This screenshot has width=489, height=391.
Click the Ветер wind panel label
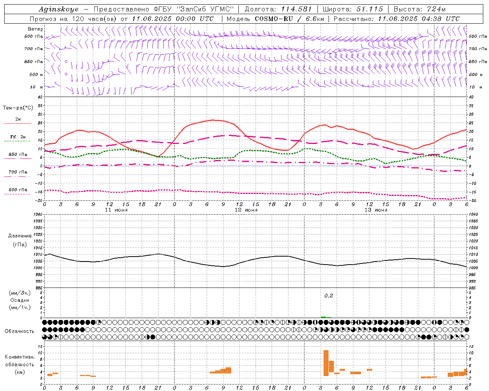(36, 29)
